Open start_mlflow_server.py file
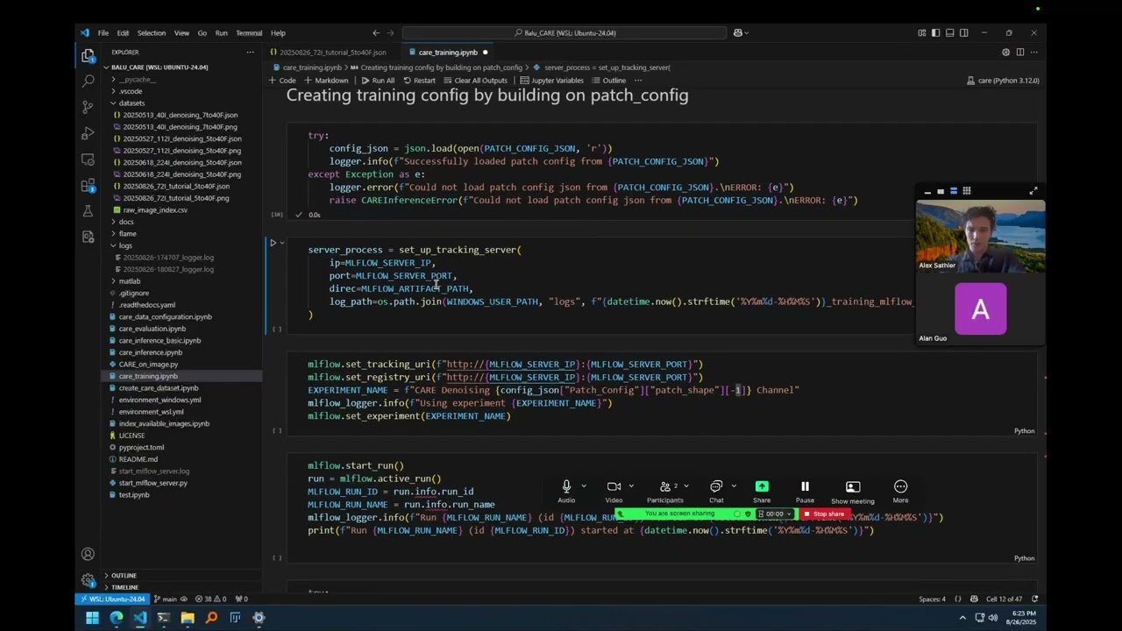Image resolution: width=1122 pixels, height=631 pixels. [x=153, y=483]
